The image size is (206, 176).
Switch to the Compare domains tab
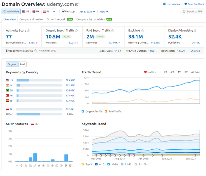pyautogui.click(x=31, y=19)
